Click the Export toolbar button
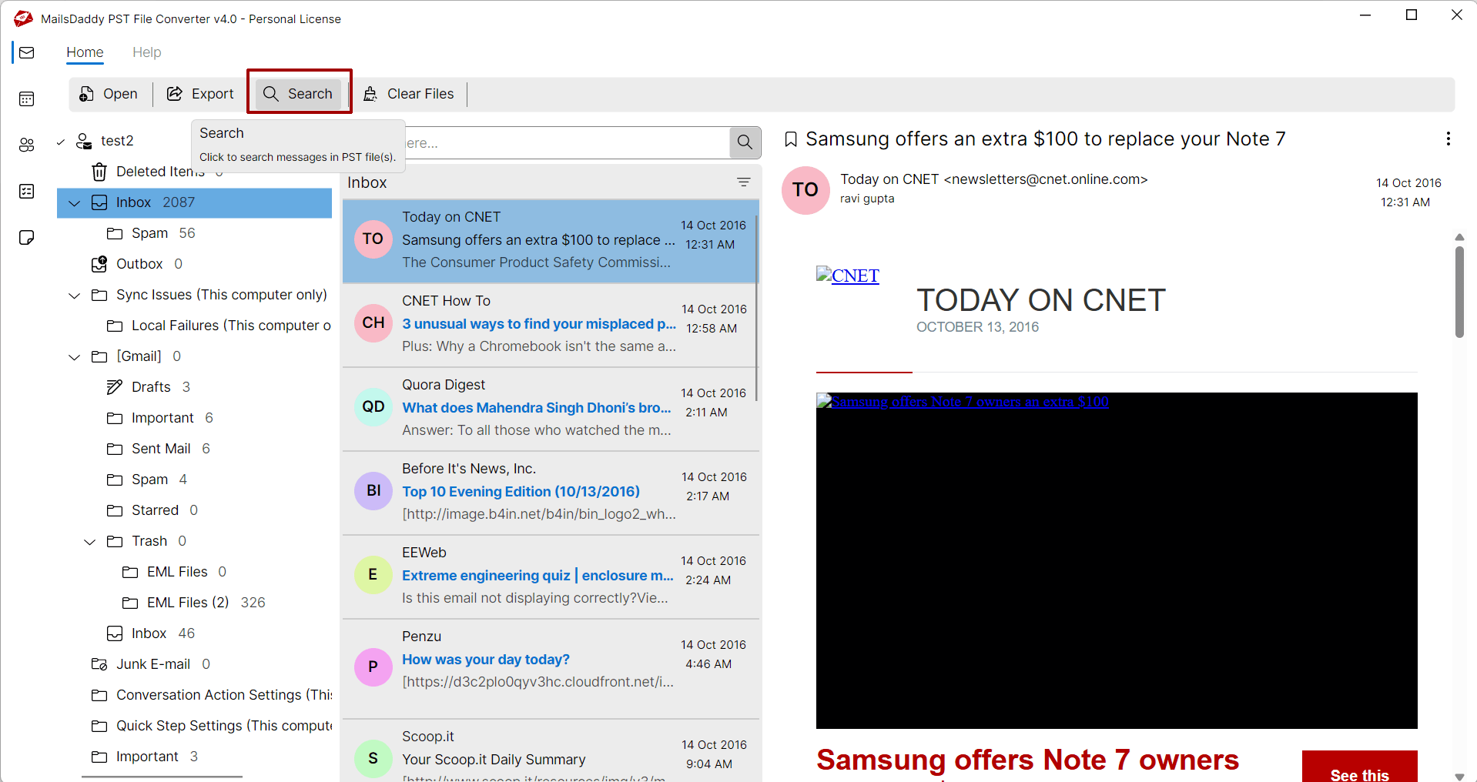This screenshot has width=1477, height=782. pyautogui.click(x=200, y=94)
